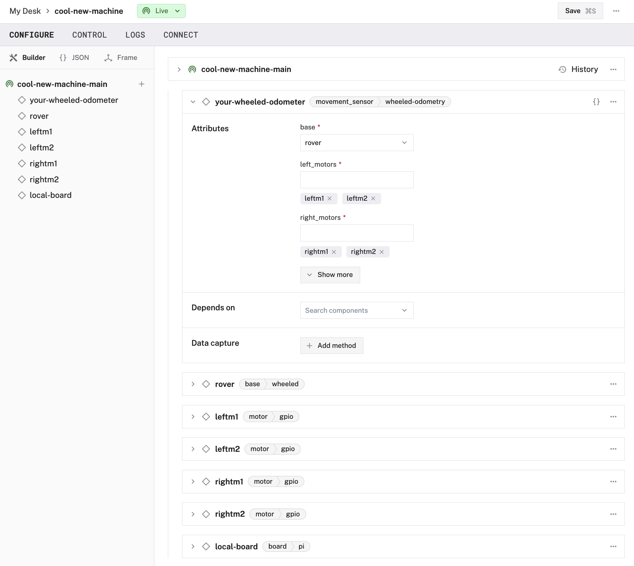
Task: Open options menu for cool-new-machine-main card
Action: point(613,70)
